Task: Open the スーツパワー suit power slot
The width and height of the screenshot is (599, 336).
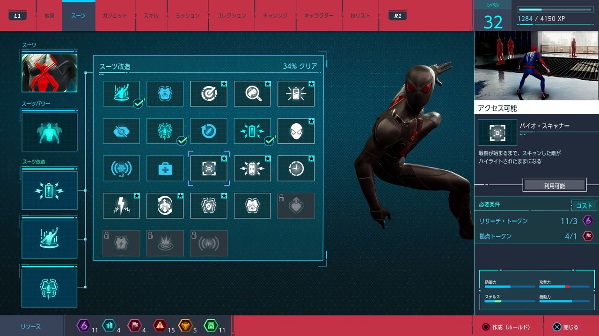Action: point(50,132)
